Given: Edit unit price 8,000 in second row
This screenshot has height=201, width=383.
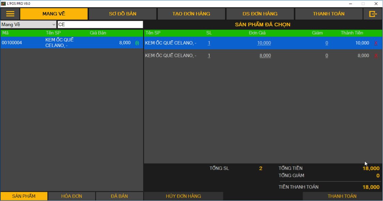Looking at the screenshot, I should click(265, 56).
